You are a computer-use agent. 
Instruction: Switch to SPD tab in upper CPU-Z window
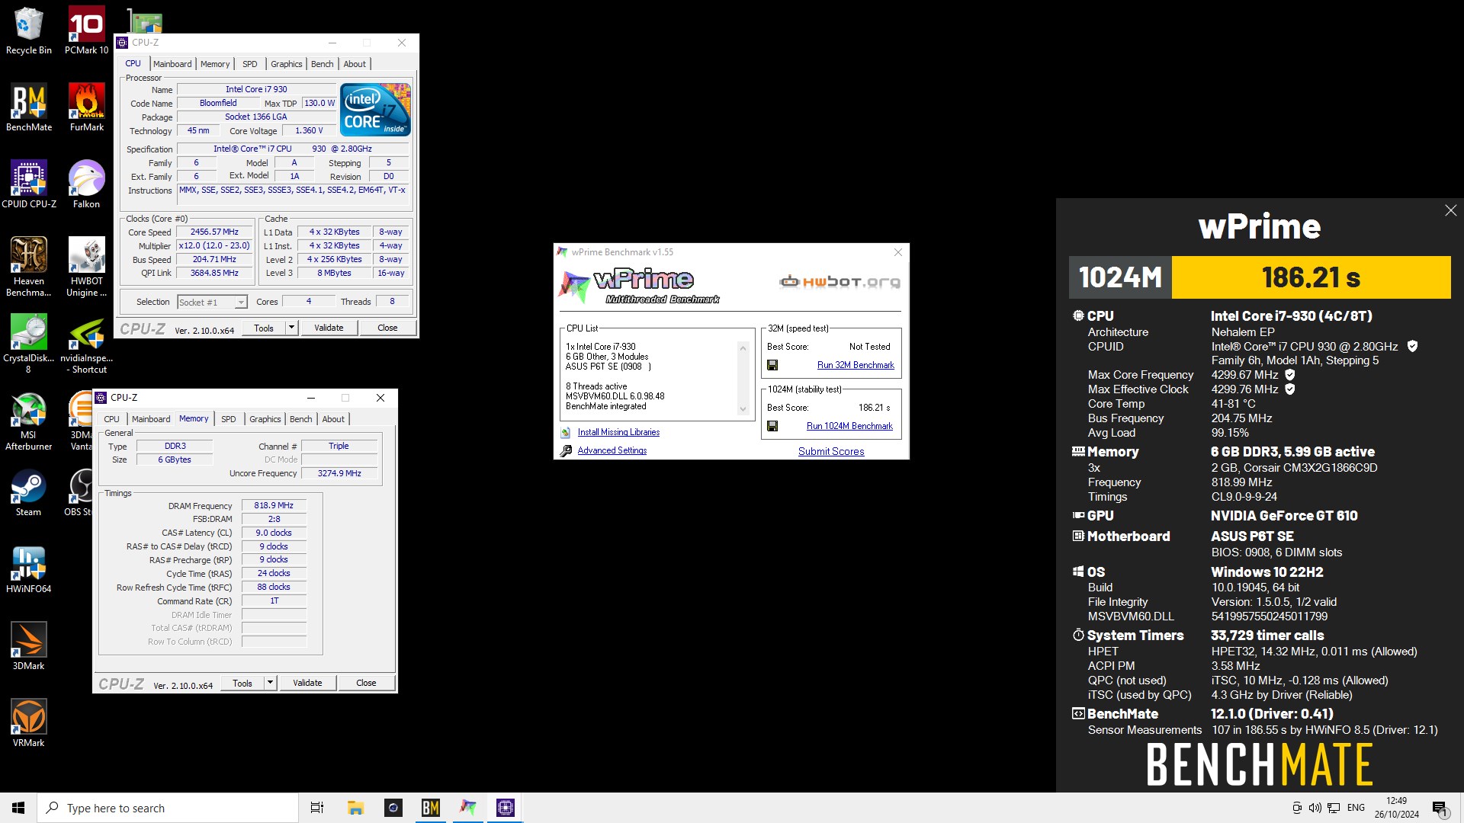250,64
